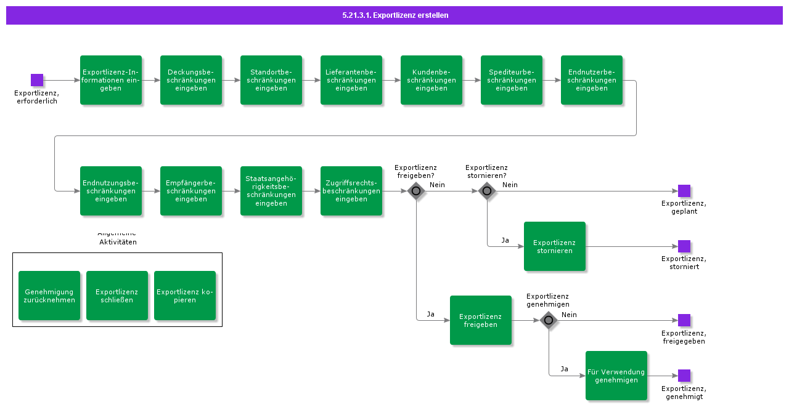Select the 'Exportlizenz freigeben?' gateway diamond

tap(416, 191)
